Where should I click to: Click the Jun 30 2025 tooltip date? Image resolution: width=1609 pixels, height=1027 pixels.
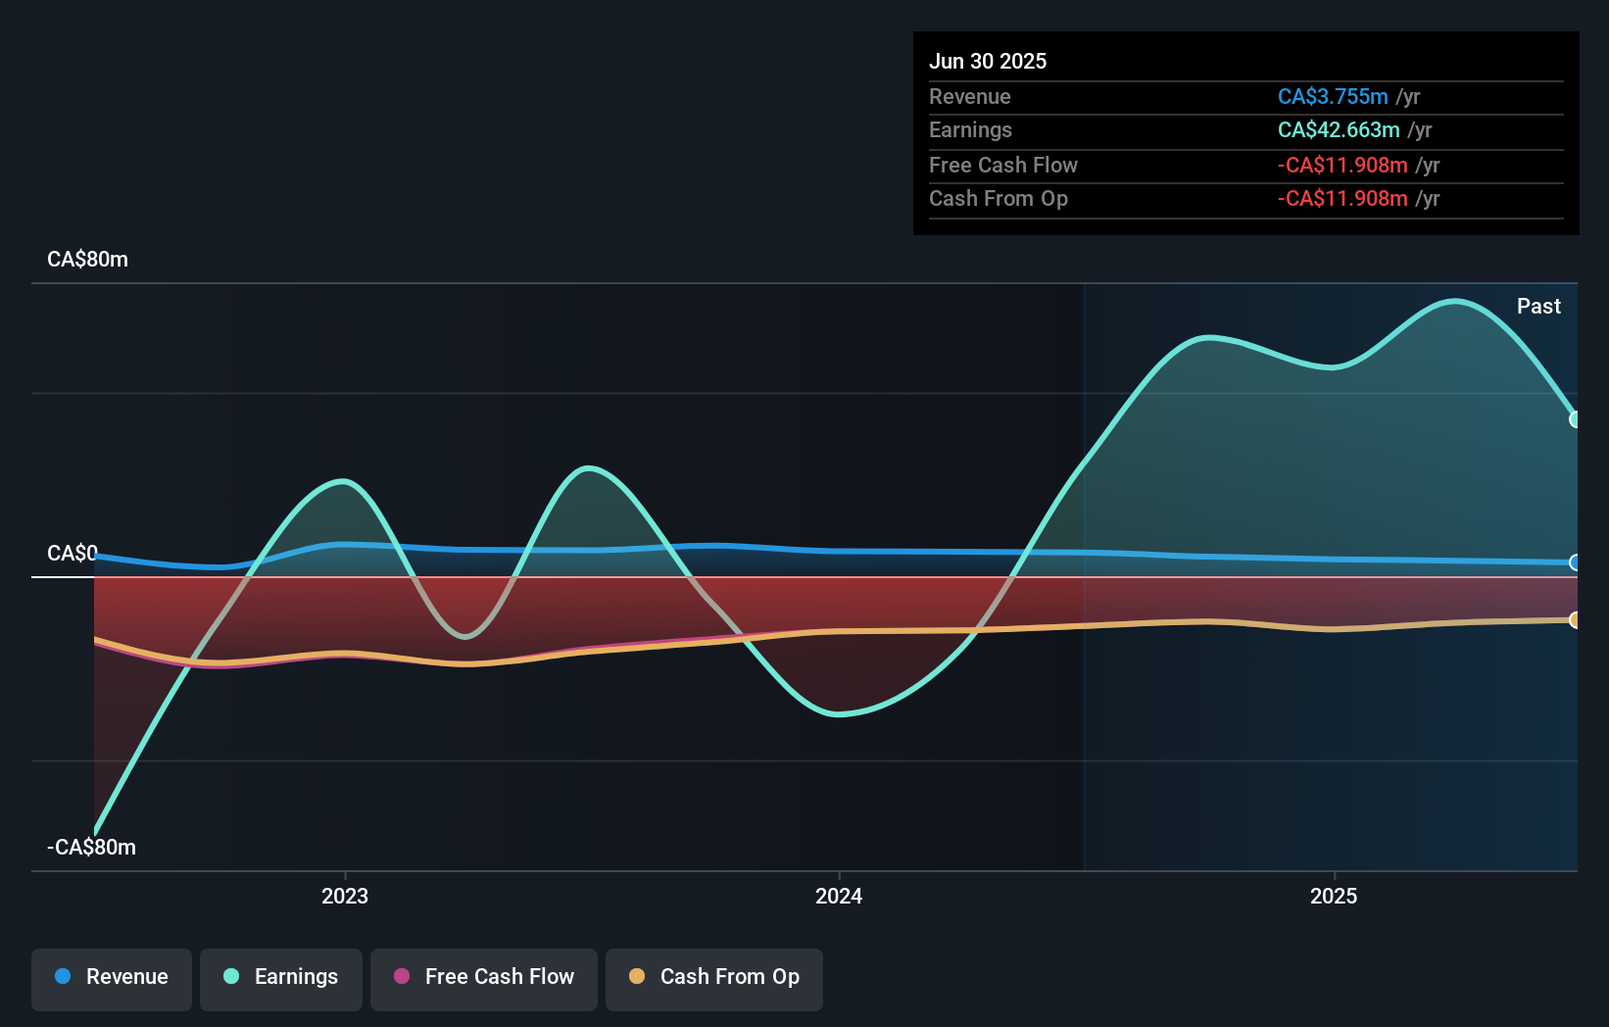pos(988,62)
